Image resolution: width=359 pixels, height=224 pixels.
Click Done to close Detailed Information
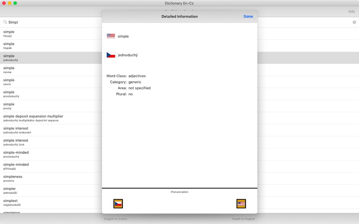[x=248, y=16]
